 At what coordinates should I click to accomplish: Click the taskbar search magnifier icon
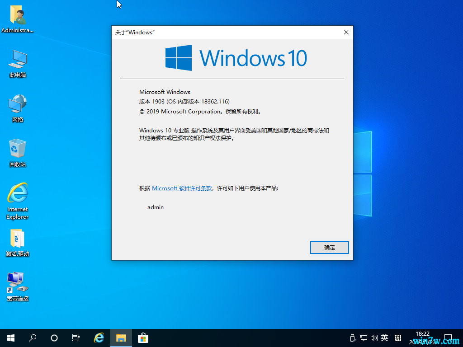click(x=33, y=338)
